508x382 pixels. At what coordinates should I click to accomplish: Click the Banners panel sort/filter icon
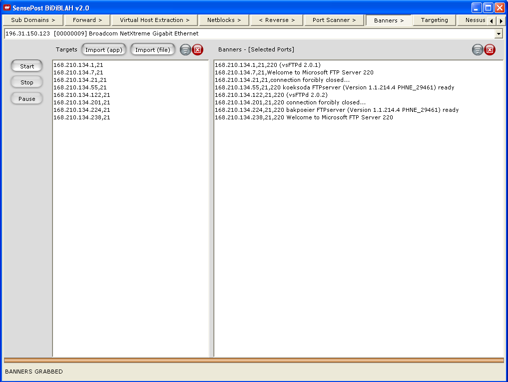pos(478,50)
